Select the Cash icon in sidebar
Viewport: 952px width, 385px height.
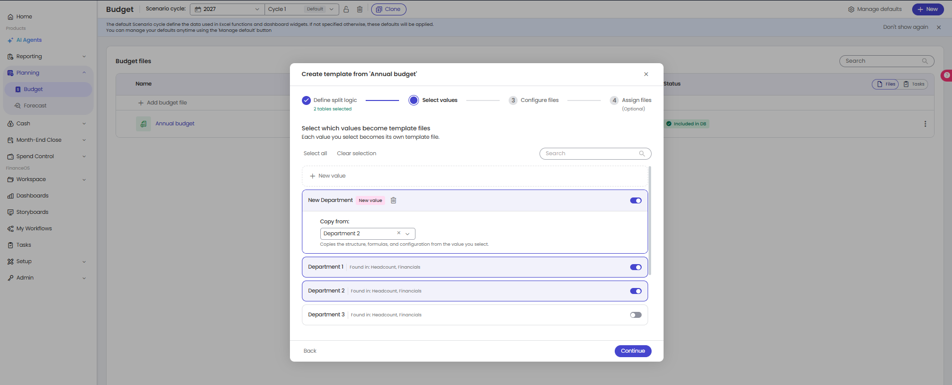point(10,124)
